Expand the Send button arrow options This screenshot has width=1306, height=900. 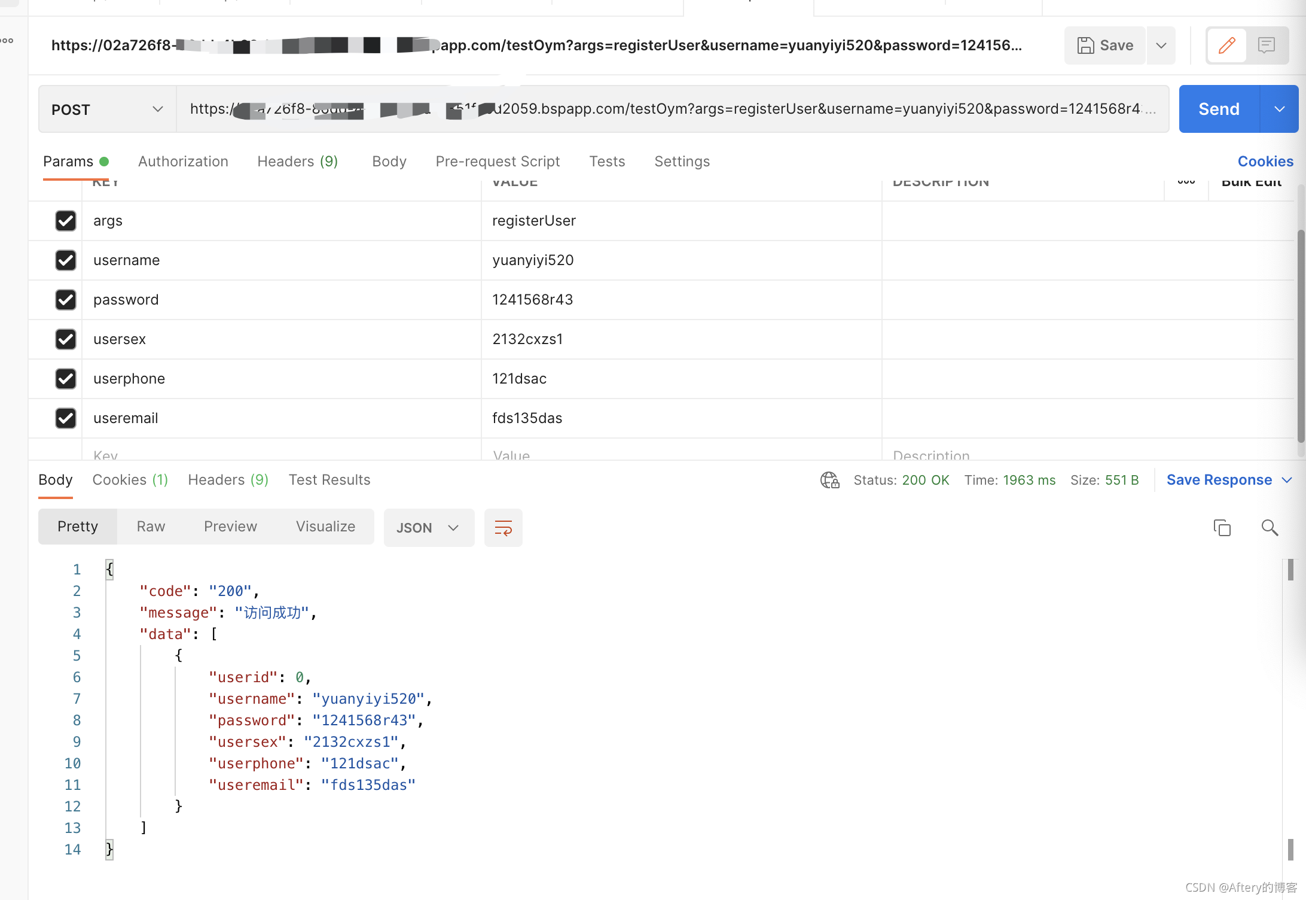(1279, 109)
